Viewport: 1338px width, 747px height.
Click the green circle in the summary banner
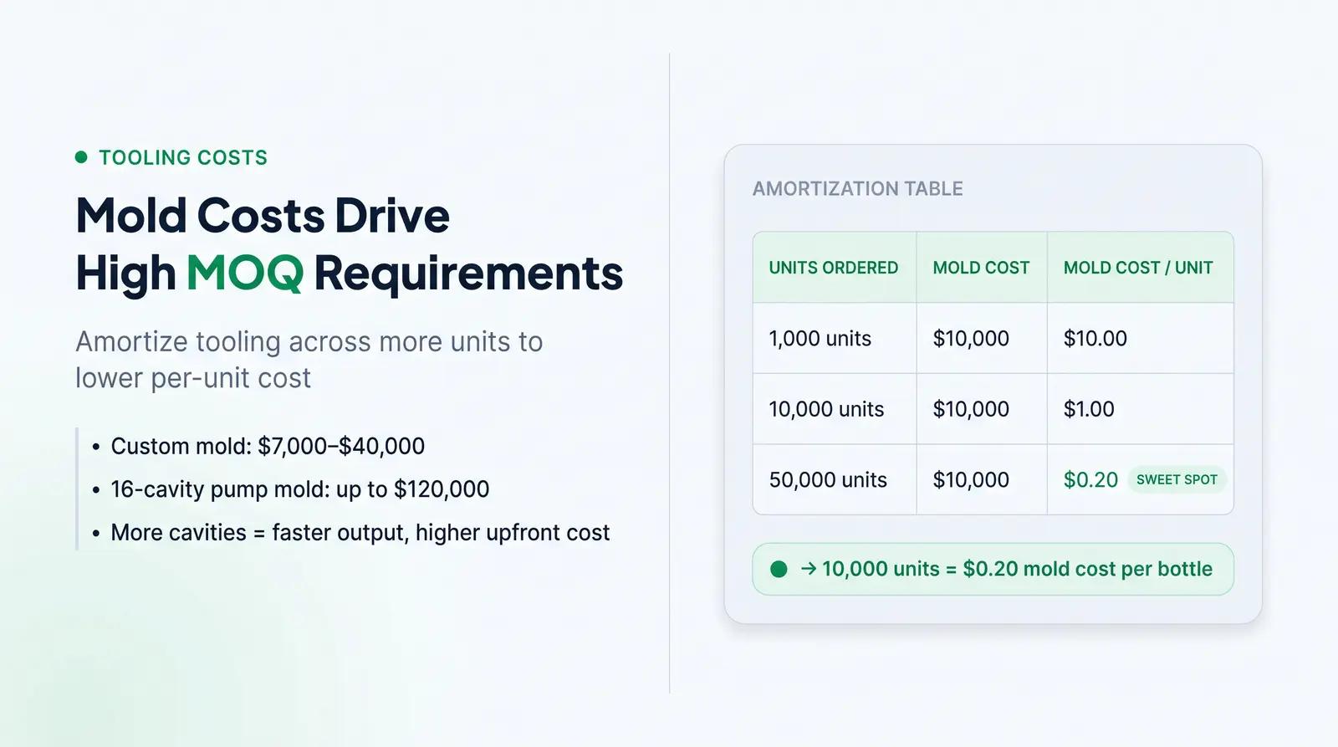pyautogui.click(x=779, y=569)
